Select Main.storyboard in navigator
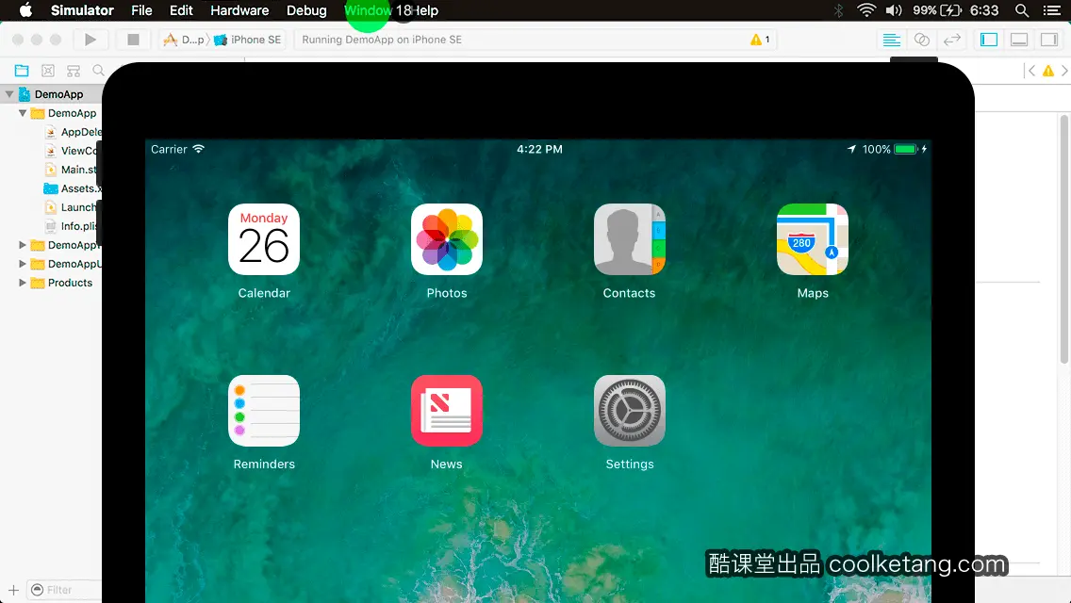 tap(73, 170)
